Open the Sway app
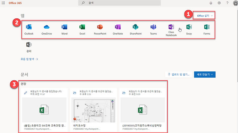 tap(189, 30)
